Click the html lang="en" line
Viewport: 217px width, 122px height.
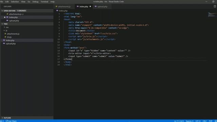click(73, 17)
